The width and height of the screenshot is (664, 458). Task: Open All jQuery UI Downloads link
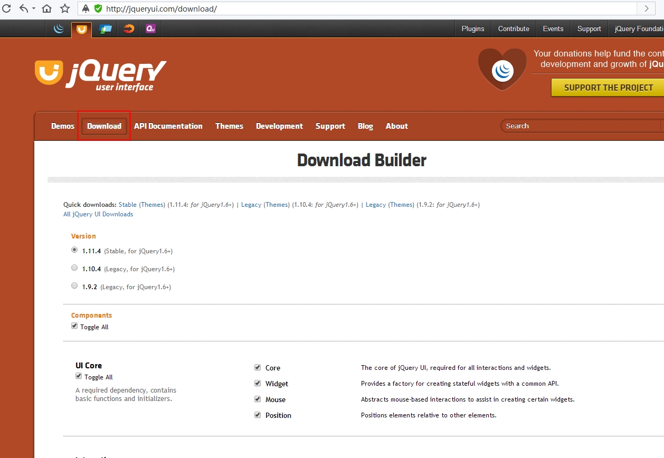click(x=98, y=214)
